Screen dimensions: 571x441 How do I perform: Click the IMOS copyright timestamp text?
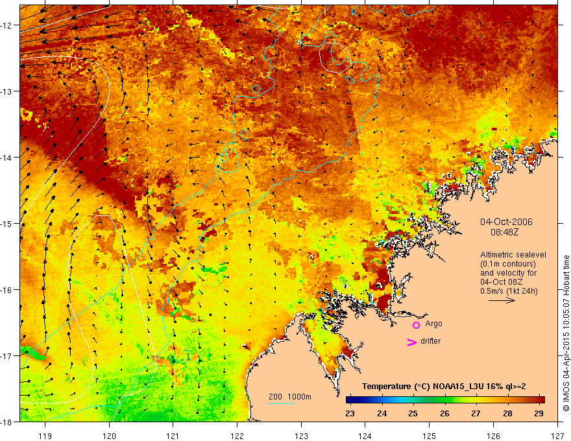pyautogui.click(x=566, y=333)
